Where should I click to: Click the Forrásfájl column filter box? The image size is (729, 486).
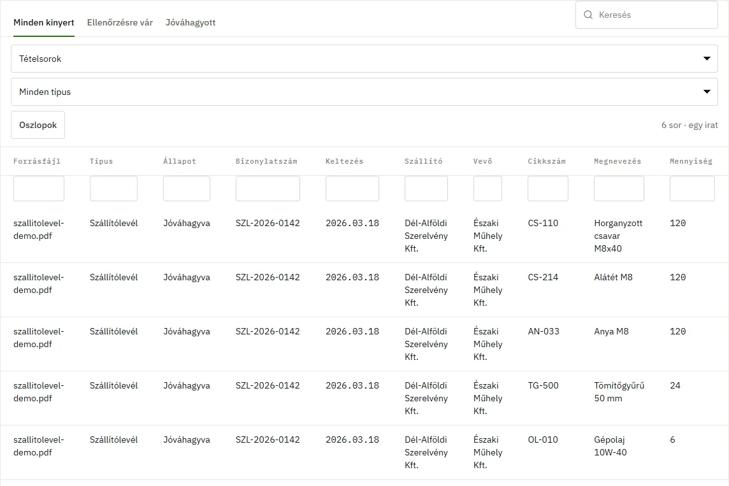click(39, 189)
